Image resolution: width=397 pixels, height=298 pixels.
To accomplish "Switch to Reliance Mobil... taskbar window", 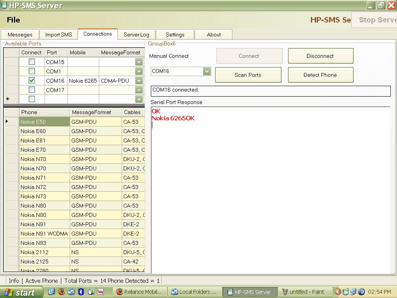I will tap(140, 292).
